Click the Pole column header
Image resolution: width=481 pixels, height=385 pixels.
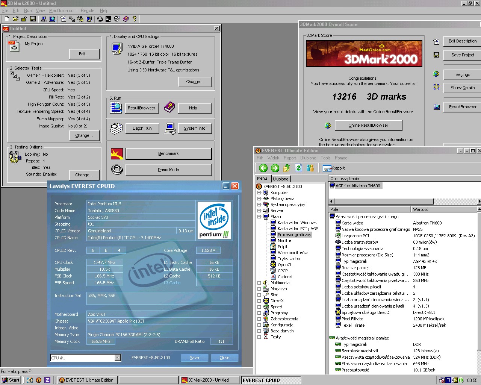[x=370, y=209]
